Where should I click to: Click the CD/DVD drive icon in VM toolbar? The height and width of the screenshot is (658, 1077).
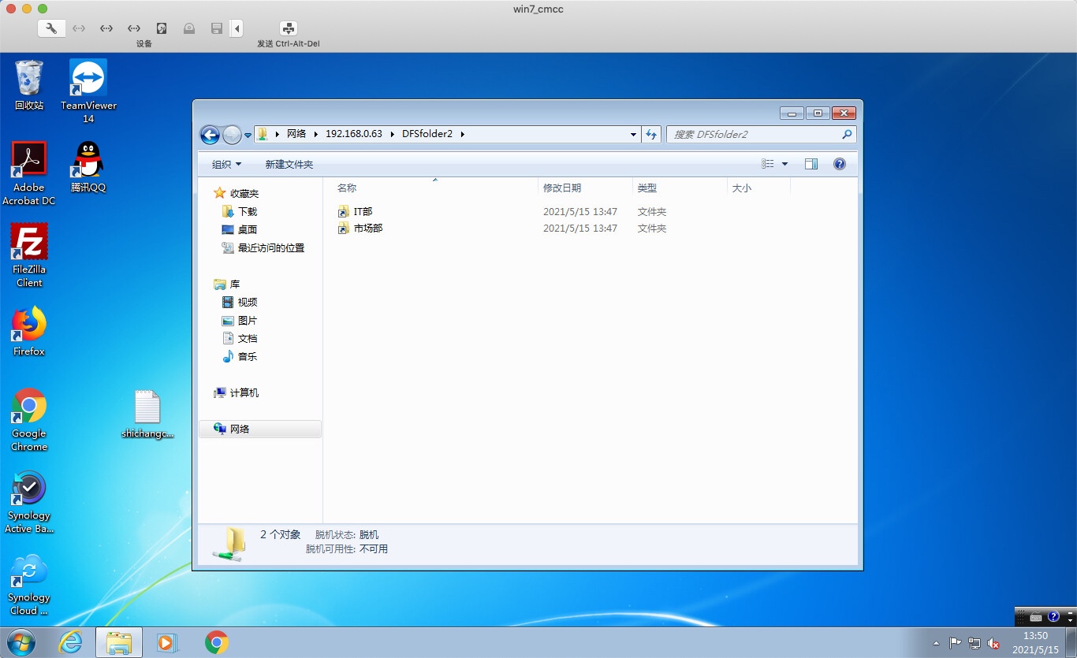click(x=189, y=28)
